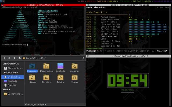Screen dimensions: 172x107
Task: Click the red screenfetch terminal title bar
Action: [44, 5]
